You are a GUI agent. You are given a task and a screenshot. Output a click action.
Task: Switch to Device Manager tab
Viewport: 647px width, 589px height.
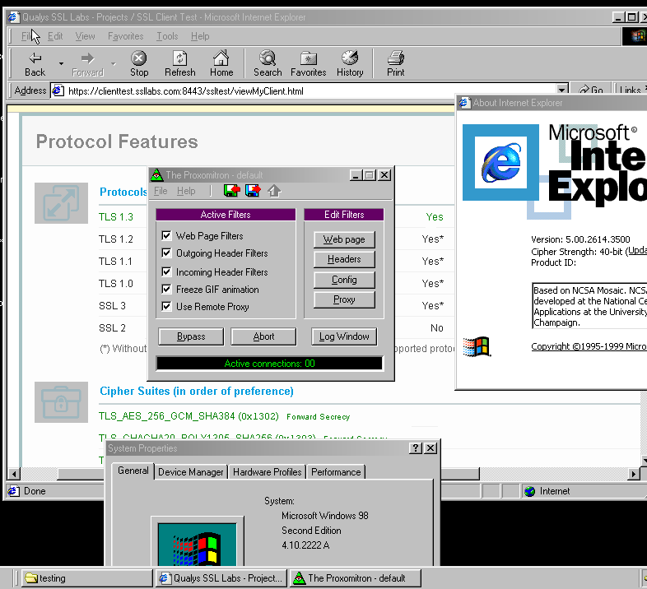(191, 472)
